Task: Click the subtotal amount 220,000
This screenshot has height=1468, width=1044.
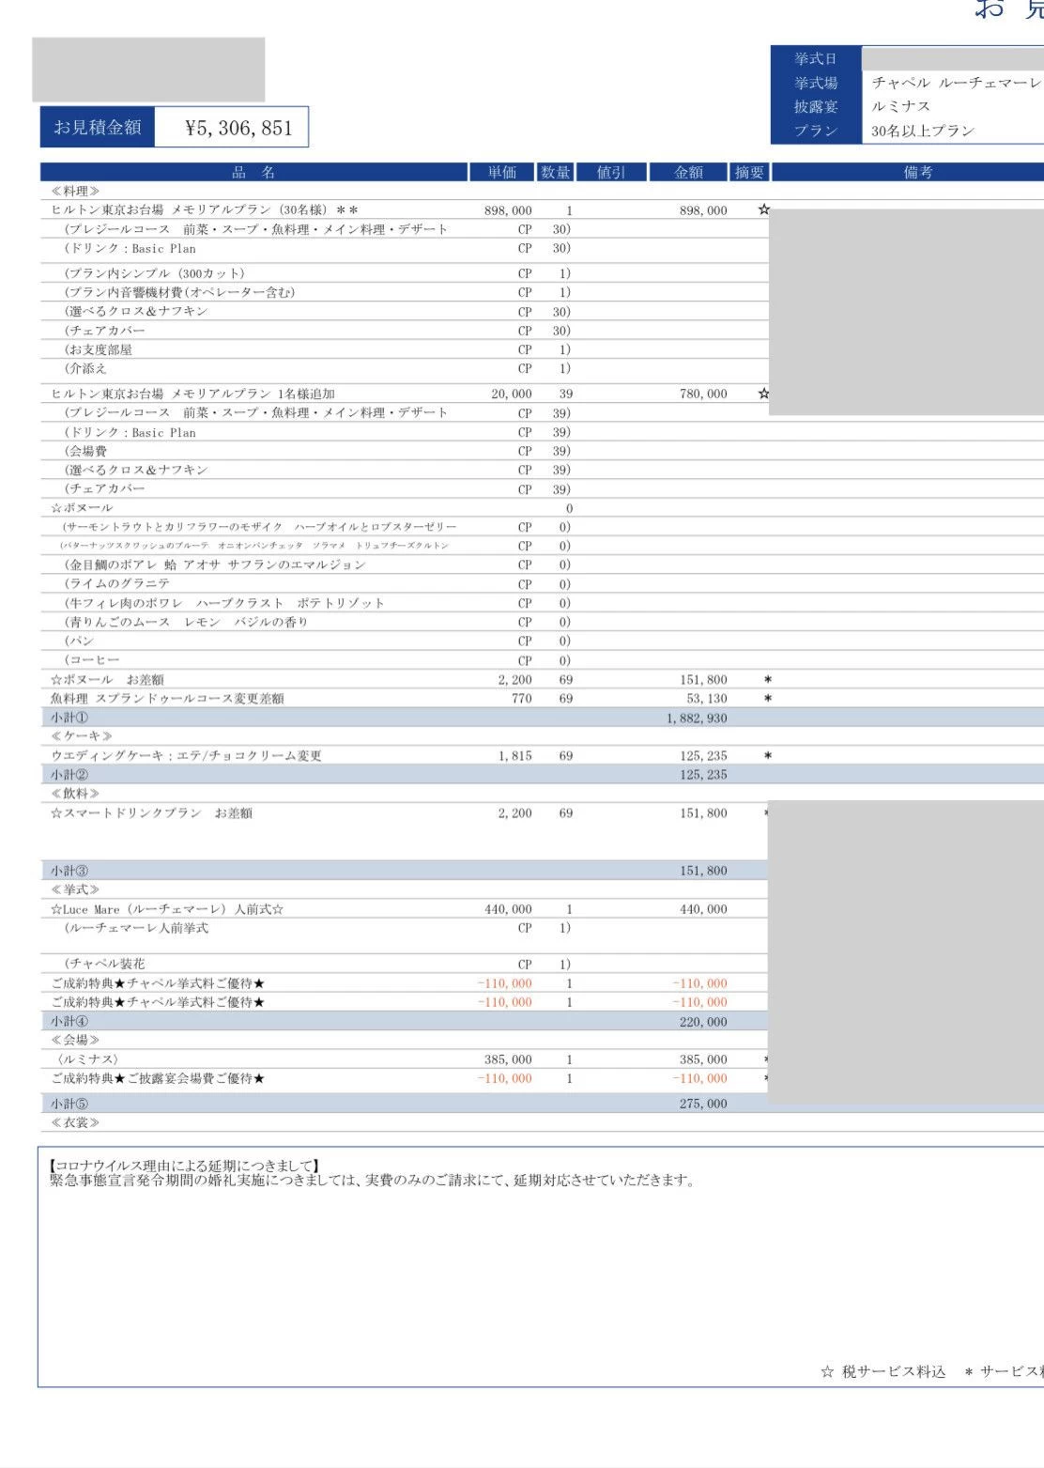Action: 703,1022
